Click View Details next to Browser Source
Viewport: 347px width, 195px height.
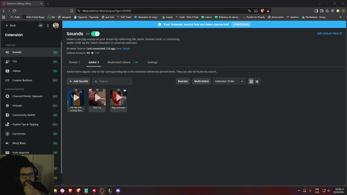[123, 48]
